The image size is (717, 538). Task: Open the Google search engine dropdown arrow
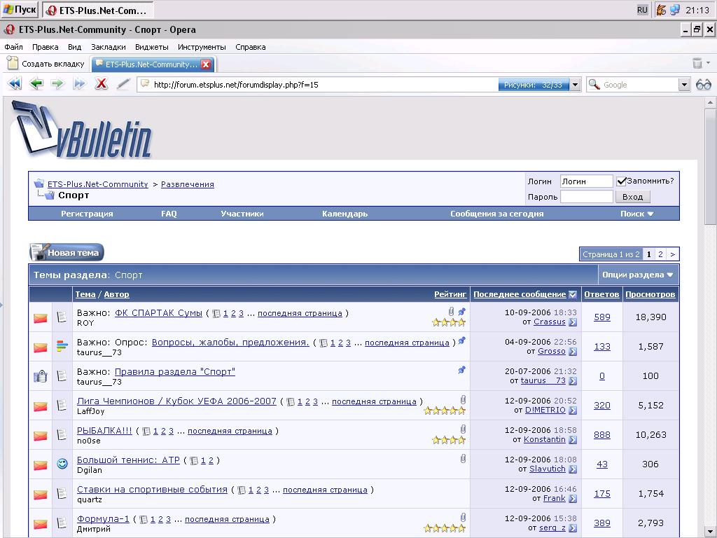684,85
